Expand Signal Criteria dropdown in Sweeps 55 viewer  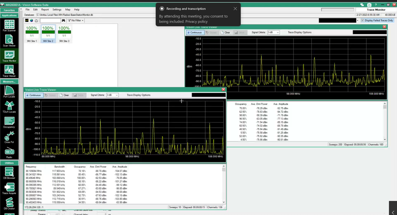pyautogui.click(x=116, y=95)
